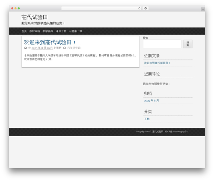Click the text 您尚未收到任何评论
Screen dimensions: 214x181
pyautogui.click(x=156, y=84)
